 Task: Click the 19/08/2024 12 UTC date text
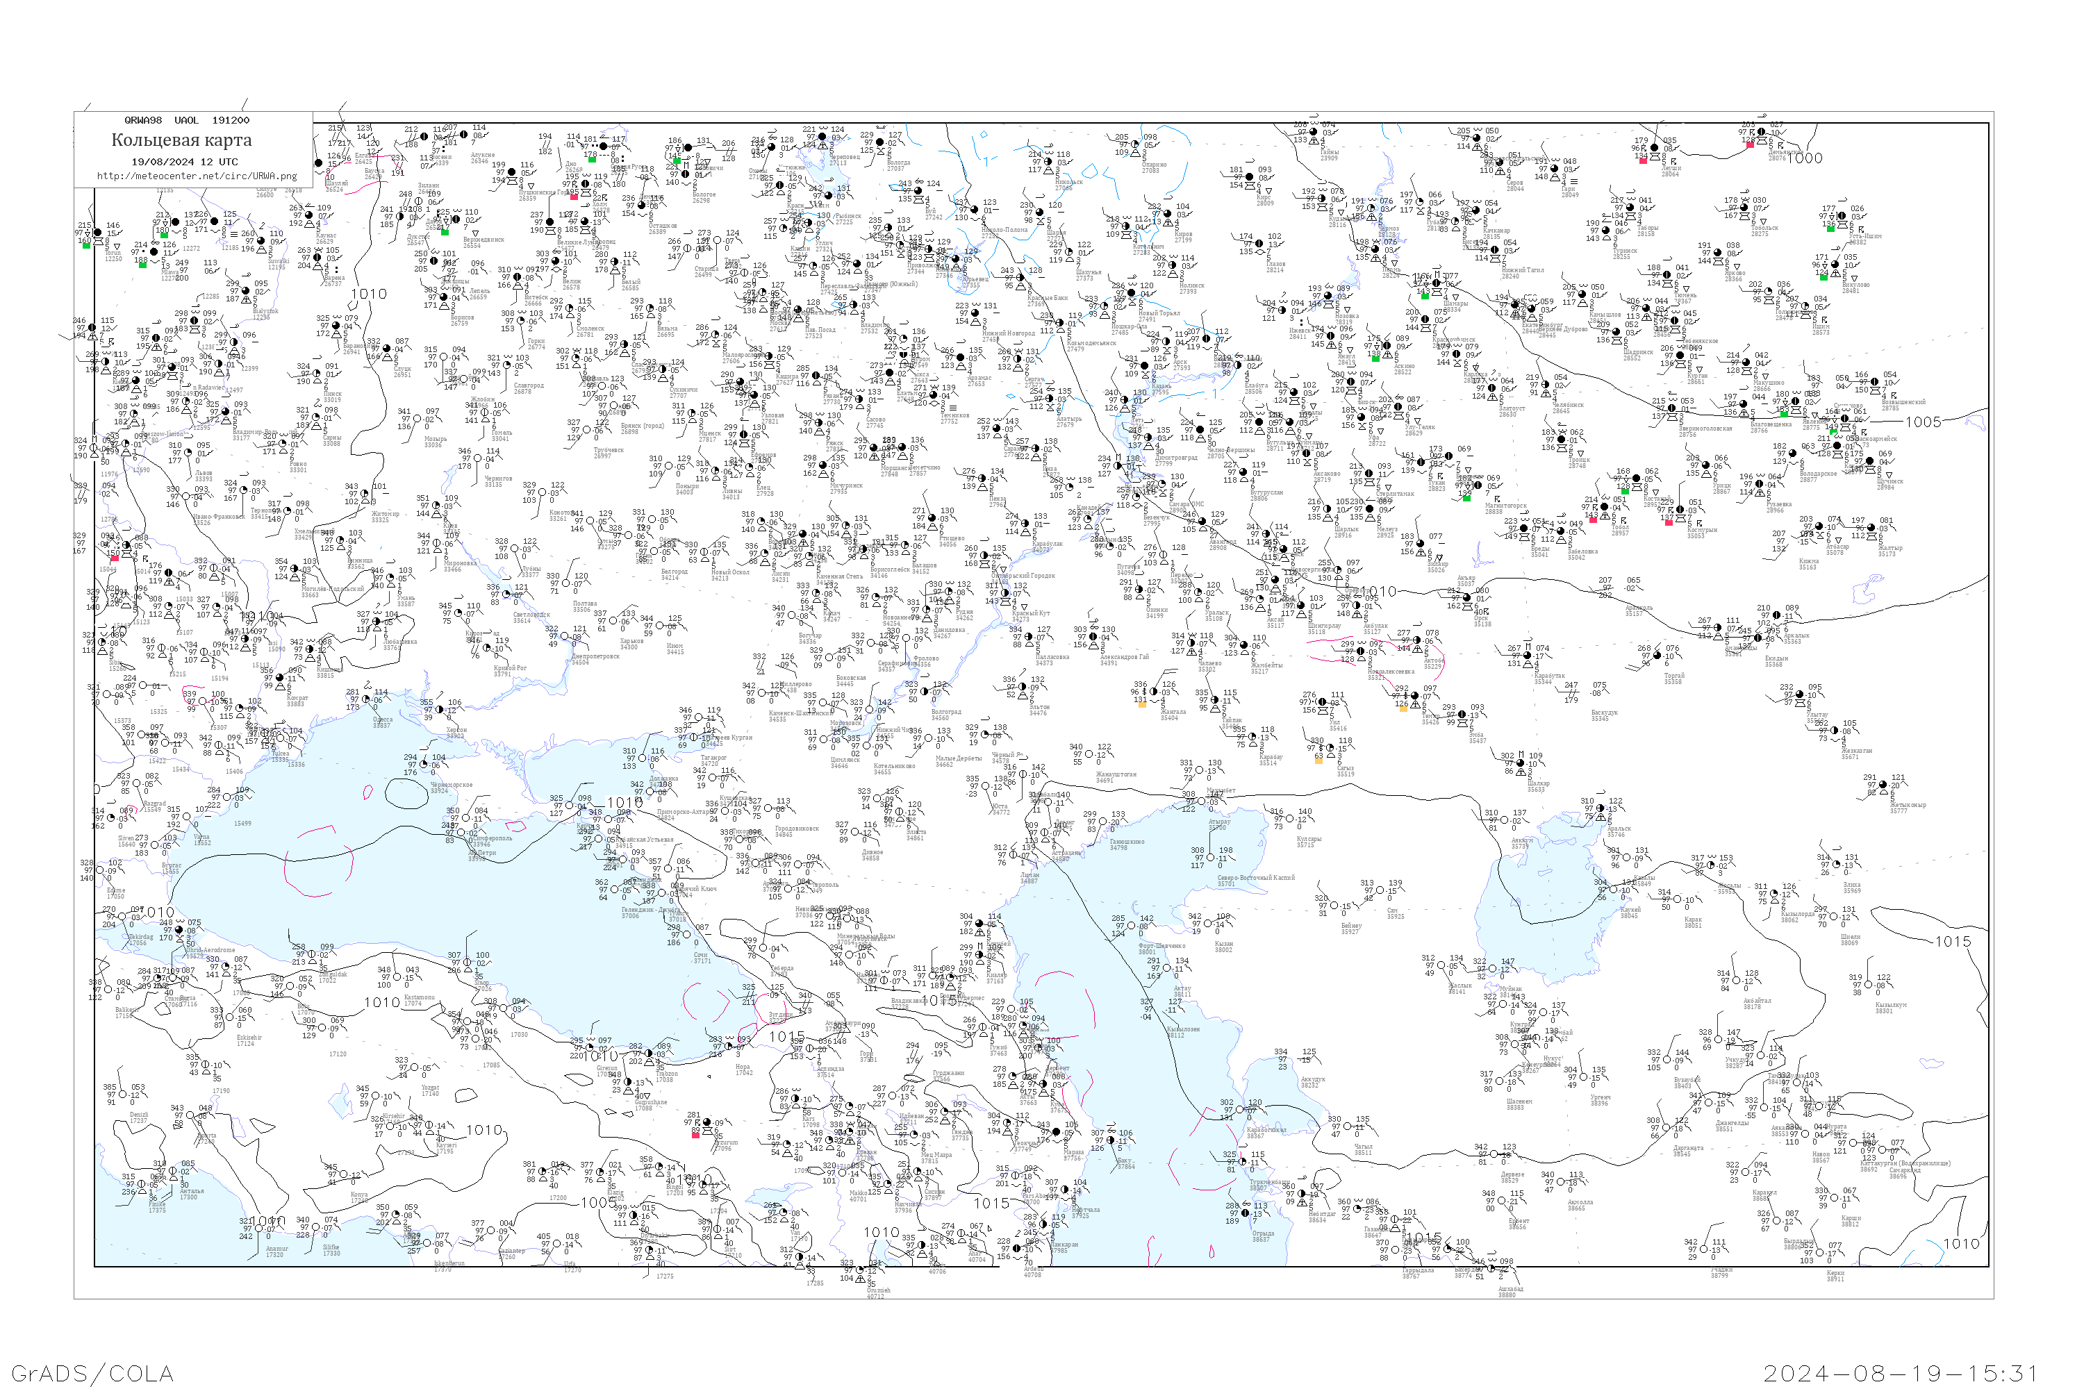coord(184,162)
